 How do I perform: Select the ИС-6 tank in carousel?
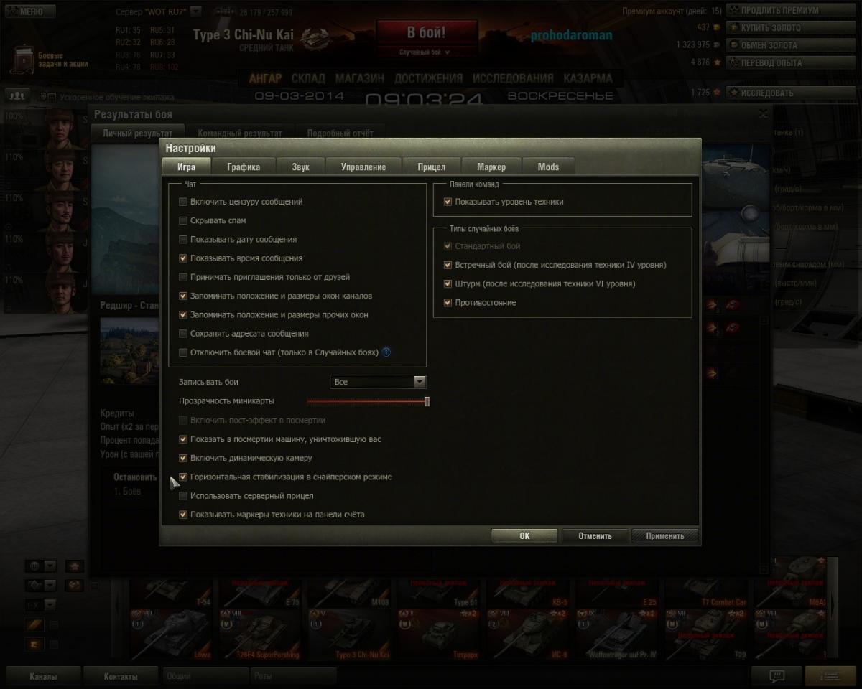pyautogui.click(x=529, y=634)
